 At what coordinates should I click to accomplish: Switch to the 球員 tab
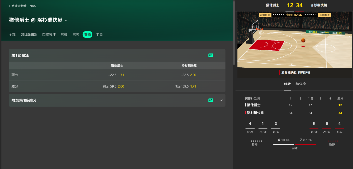pyautogui.click(x=64, y=34)
